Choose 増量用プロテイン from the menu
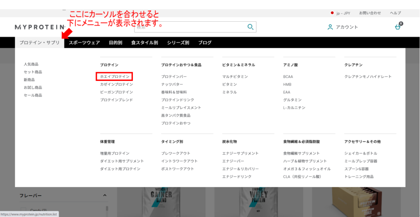 (115, 153)
